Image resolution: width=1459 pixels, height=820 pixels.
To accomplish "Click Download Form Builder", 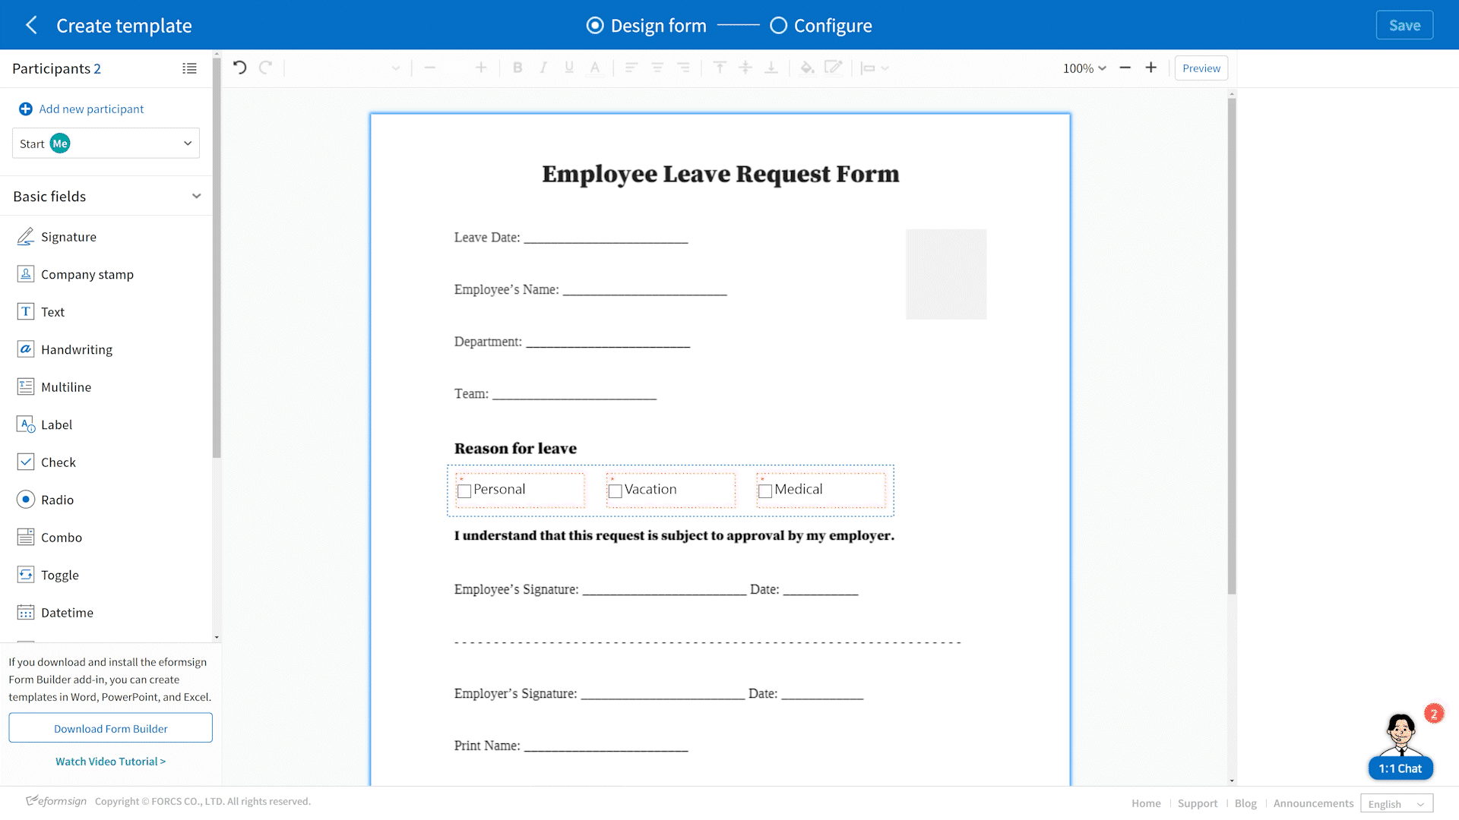I will (111, 728).
